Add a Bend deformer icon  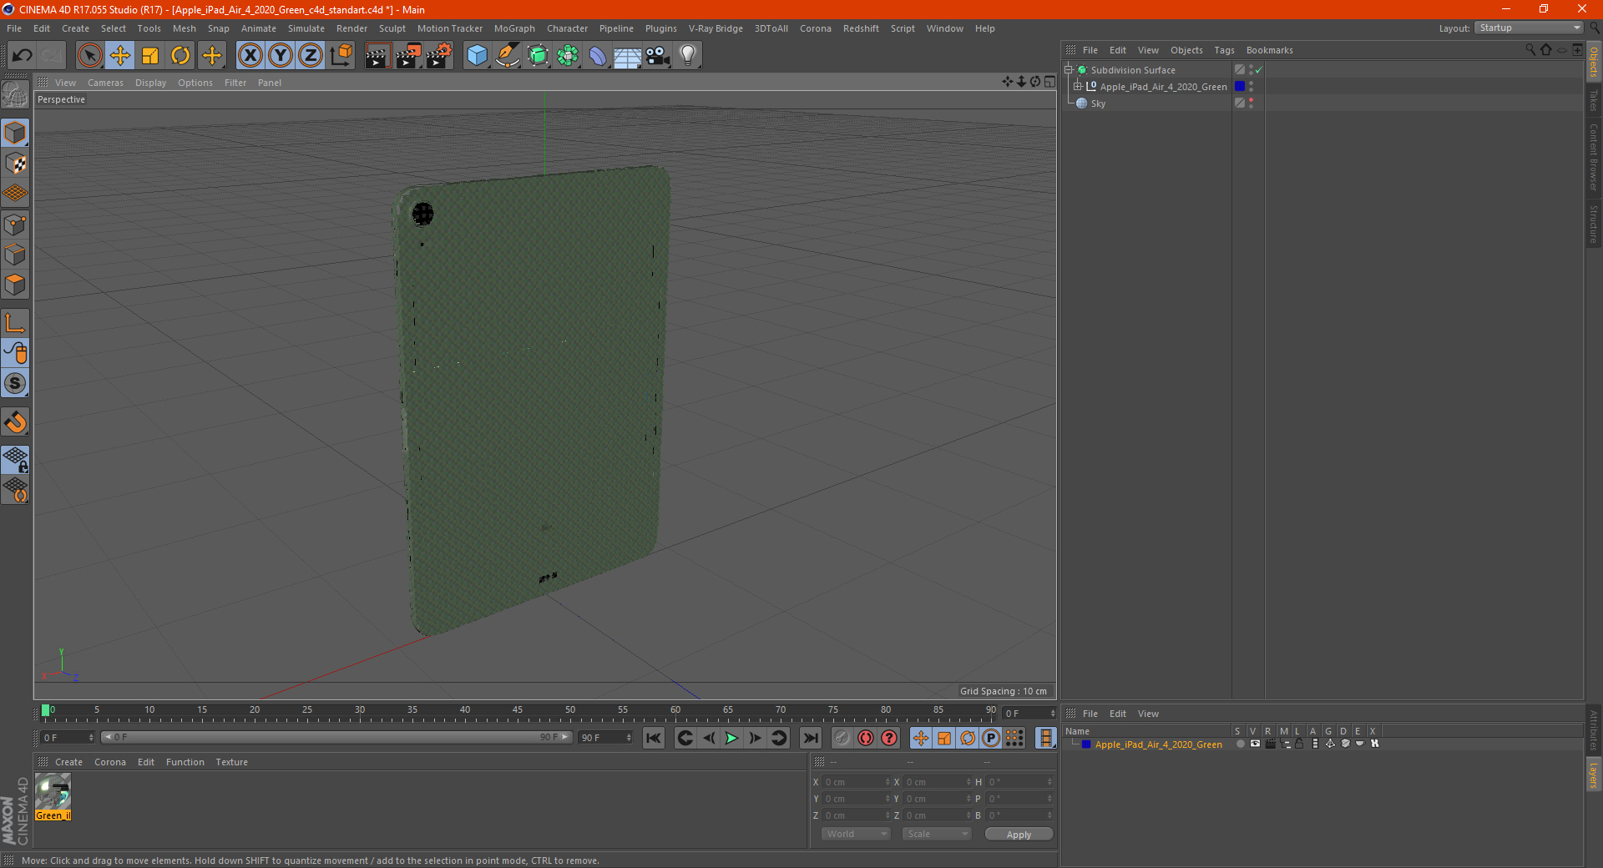(x=598, y=56)
